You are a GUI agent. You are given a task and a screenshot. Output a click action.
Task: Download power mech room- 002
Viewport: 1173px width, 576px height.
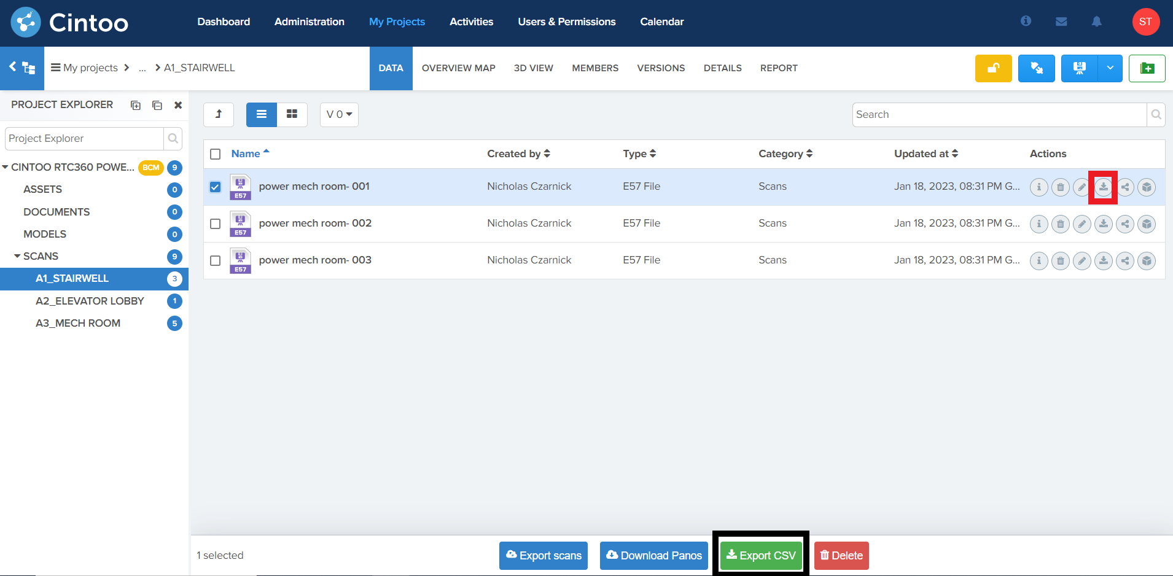[x=1103, y=224]
